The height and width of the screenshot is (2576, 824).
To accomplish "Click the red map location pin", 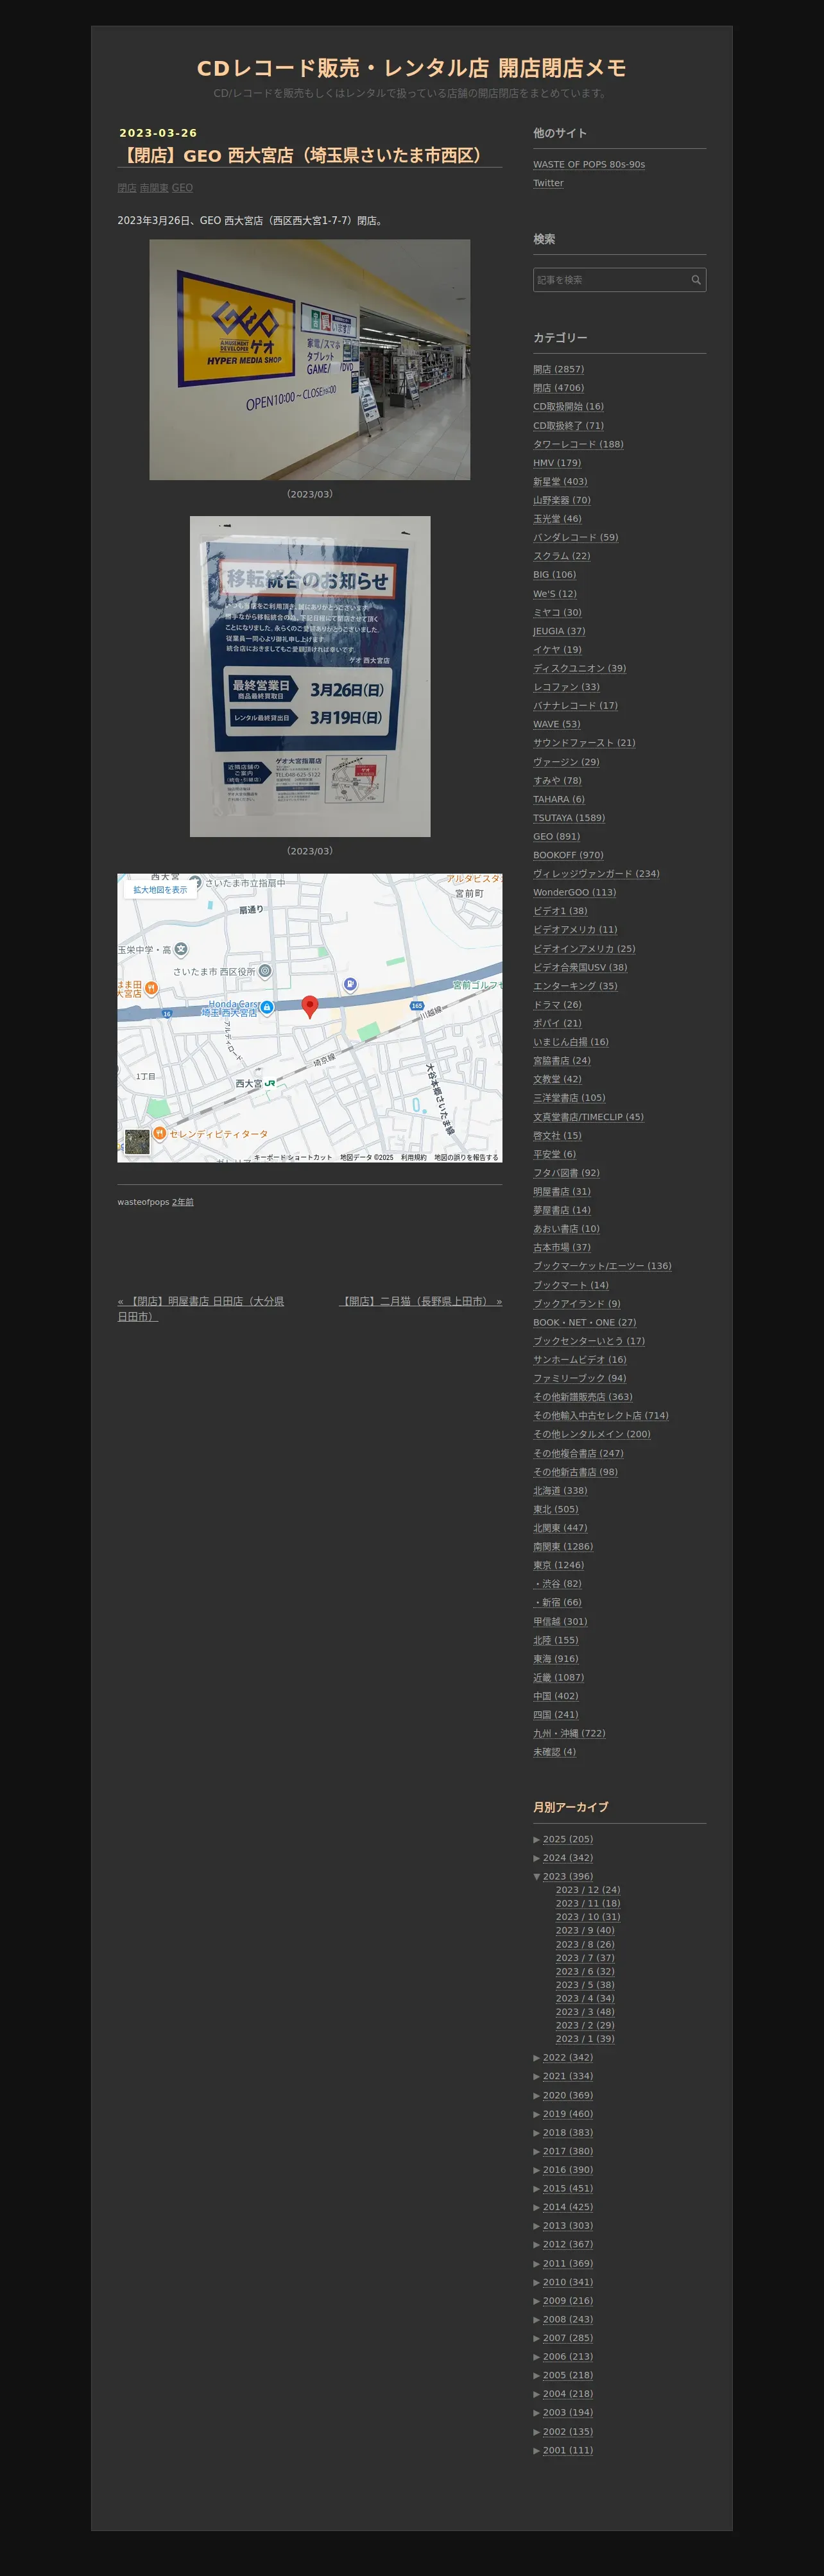I will point(310,1007).
